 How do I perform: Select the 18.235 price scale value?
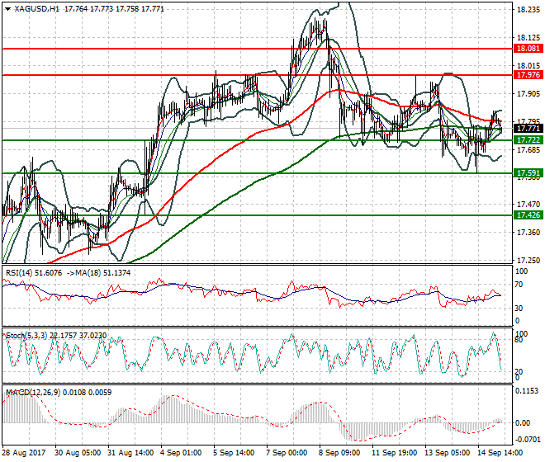click(528, 10)
